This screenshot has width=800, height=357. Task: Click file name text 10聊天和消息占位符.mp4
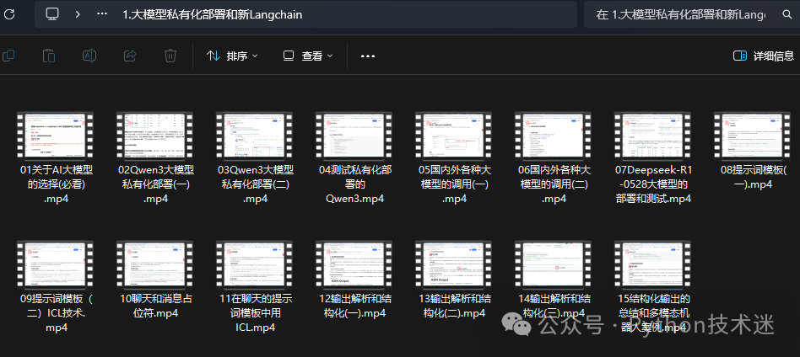tap(155, 306)
